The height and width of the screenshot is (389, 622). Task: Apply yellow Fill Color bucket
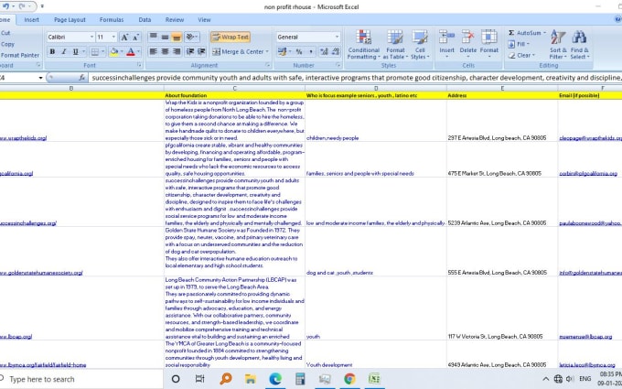pyautogui.click(x=113, y=51)
